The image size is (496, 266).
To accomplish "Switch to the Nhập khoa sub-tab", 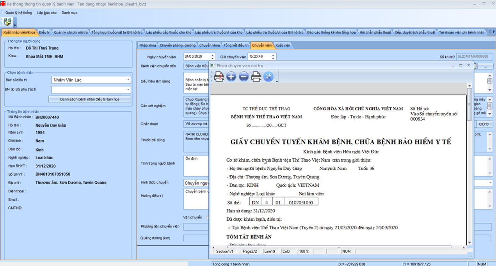I will pyautogui.click(x=148, y=45).
